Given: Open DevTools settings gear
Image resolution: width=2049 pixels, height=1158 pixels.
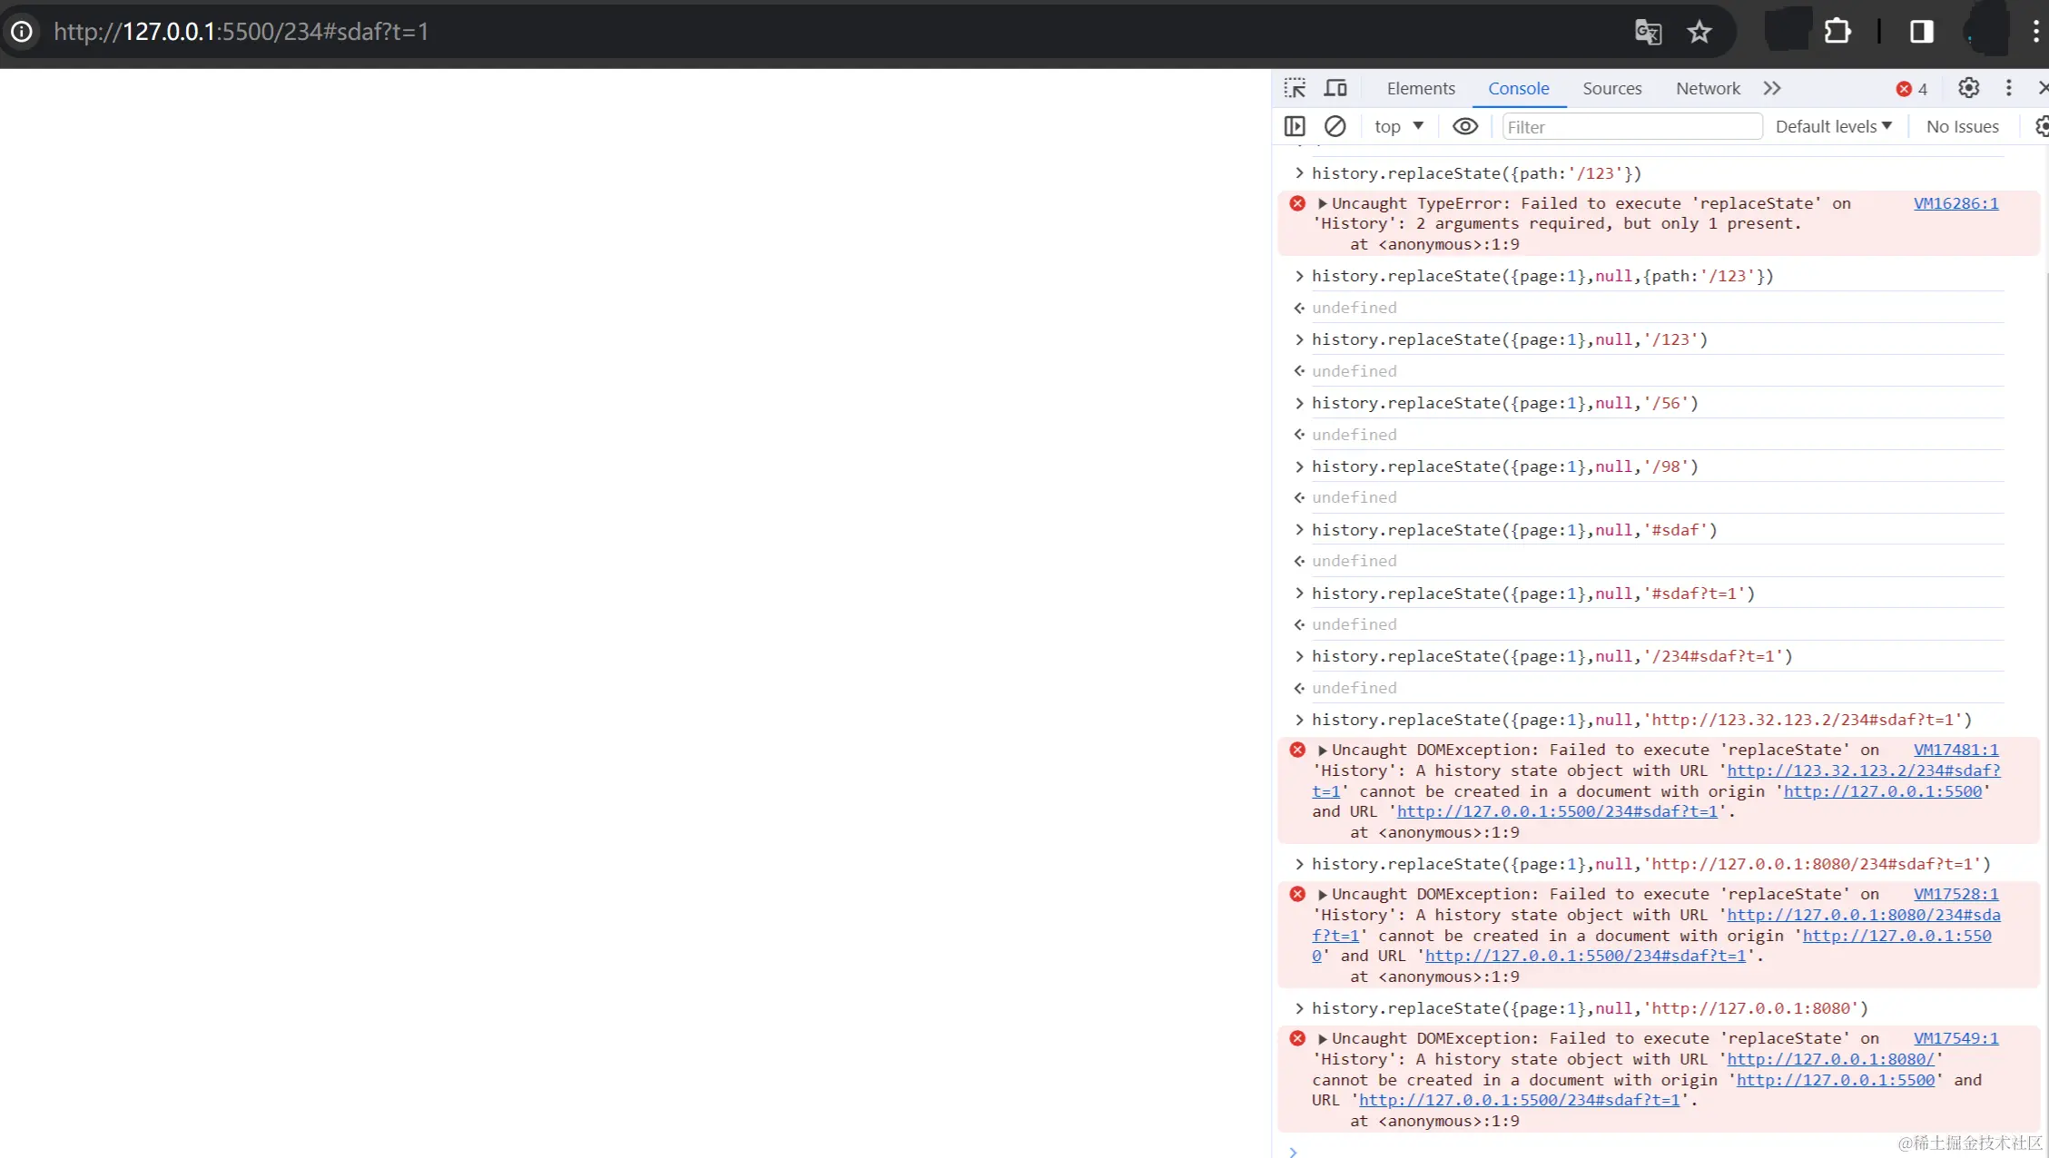Looking at the screenshot, I should point(1968,88).
